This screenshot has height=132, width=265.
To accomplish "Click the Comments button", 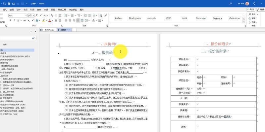I will pyautogui.click(x=251, y=10).
